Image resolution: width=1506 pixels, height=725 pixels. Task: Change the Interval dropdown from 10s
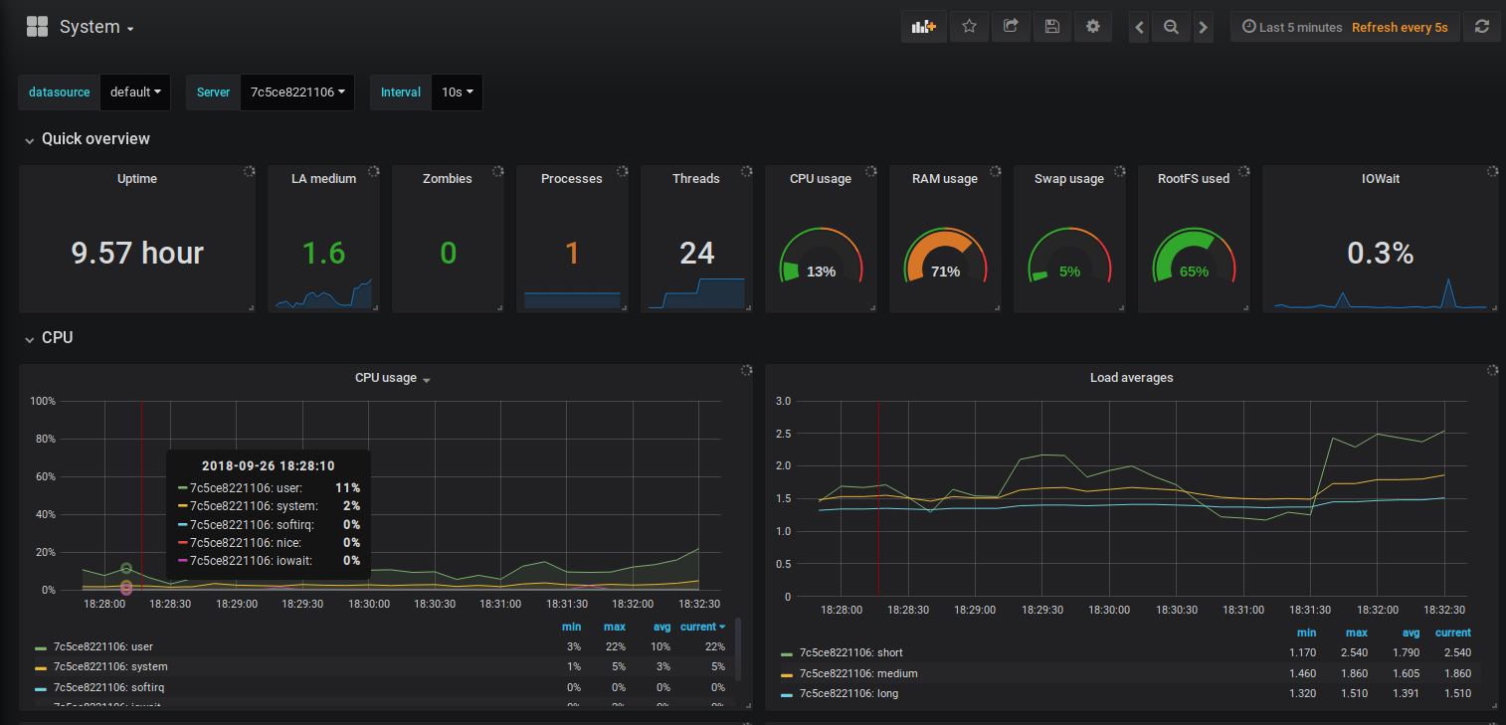pyautogui.click(x=457, y=91)
